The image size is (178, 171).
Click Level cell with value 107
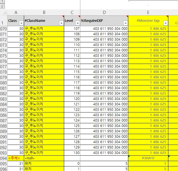pos(72,29)
